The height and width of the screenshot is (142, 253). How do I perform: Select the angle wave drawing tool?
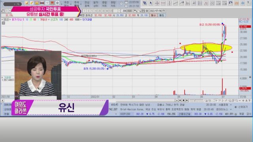click(x=206, y=3)
